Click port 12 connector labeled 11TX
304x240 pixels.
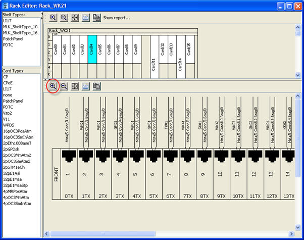pos(255,156)
